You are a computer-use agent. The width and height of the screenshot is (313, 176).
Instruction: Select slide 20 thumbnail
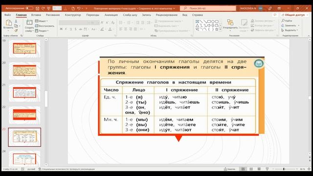[24, 71]
